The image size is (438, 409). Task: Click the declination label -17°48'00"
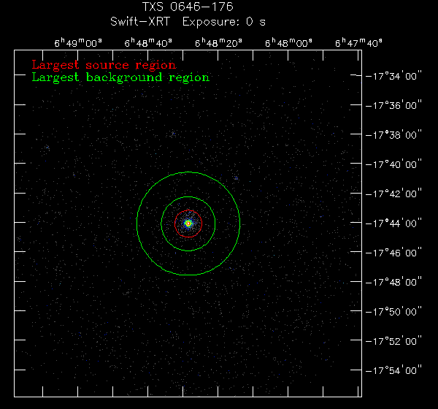tap(393, 282)
